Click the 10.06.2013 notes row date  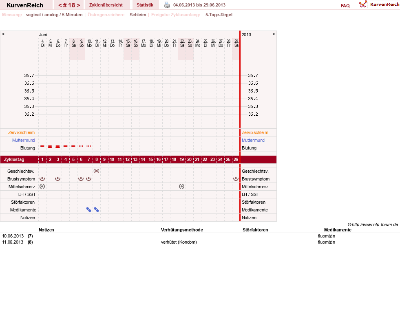13,236
